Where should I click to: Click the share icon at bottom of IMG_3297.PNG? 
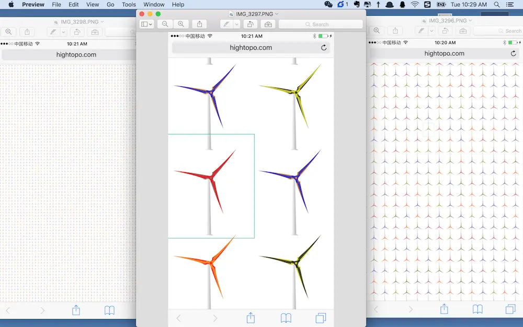point(251,318)
